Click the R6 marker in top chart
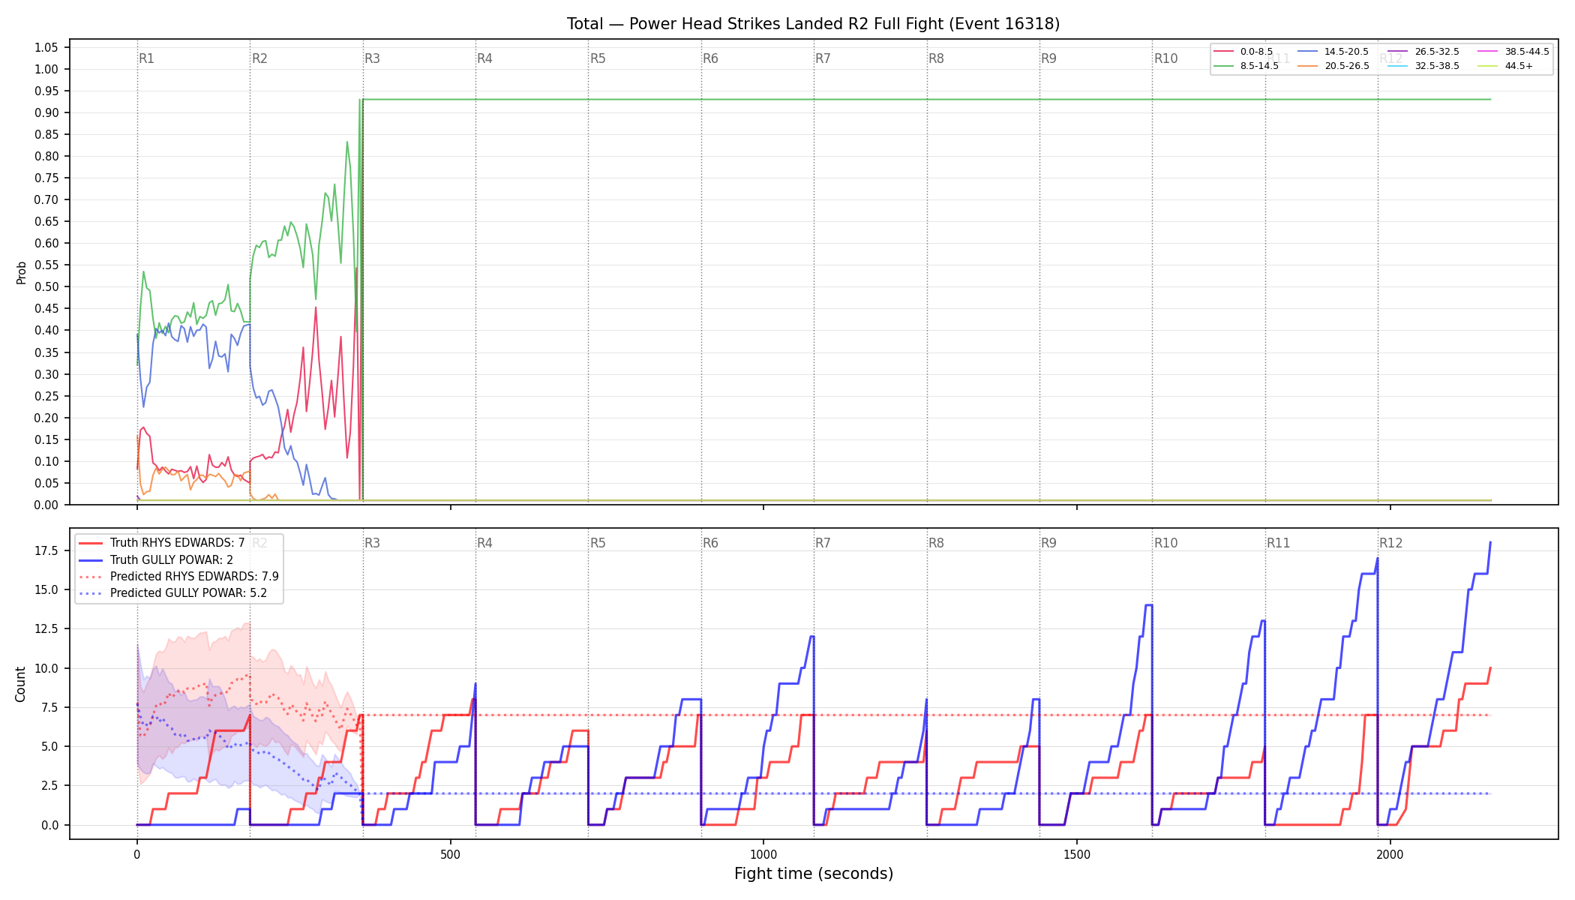 (x=710, y=58)
